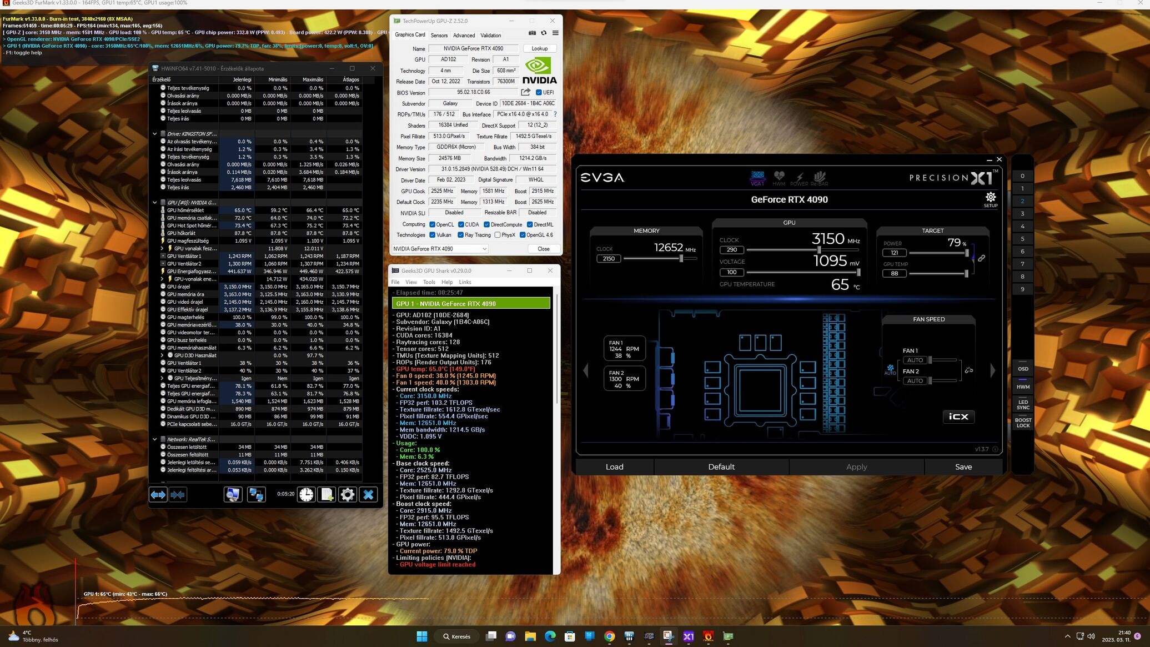The height and width of the screenshot is (647, 1150).
Task: Open the HWM hardware monitor icon
Action: click(x=779, y=178)
